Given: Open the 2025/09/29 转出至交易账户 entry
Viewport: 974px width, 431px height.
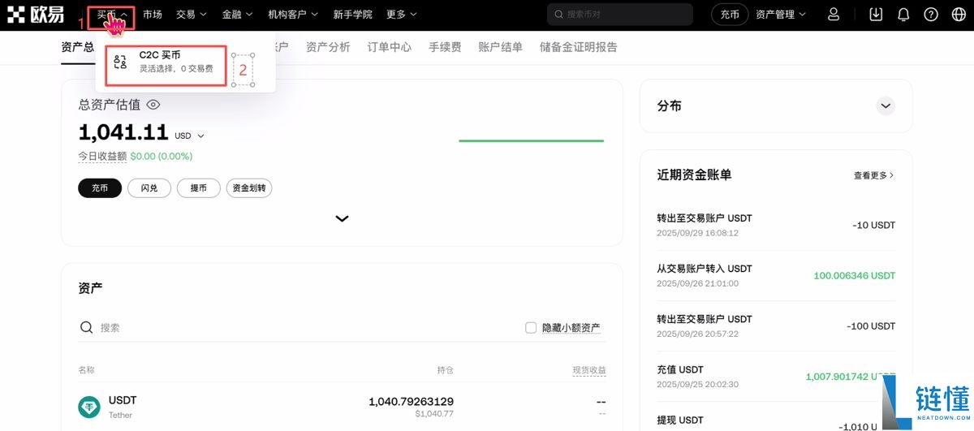Looking at the screenshot, I should (x=776, y=225).
